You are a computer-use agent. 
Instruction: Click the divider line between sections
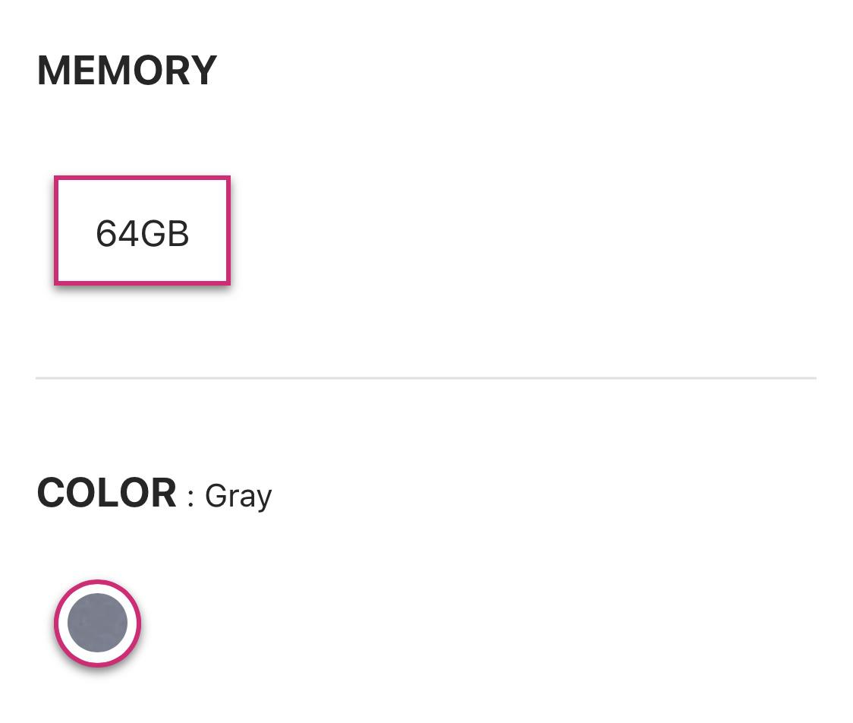pyautogui.click(x=426, y=377)
